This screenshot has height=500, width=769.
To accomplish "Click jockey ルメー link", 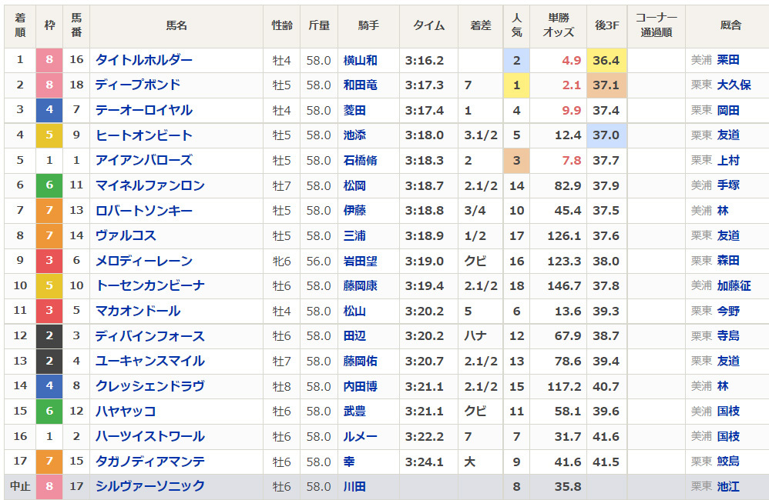I will [x=361, y=436].
